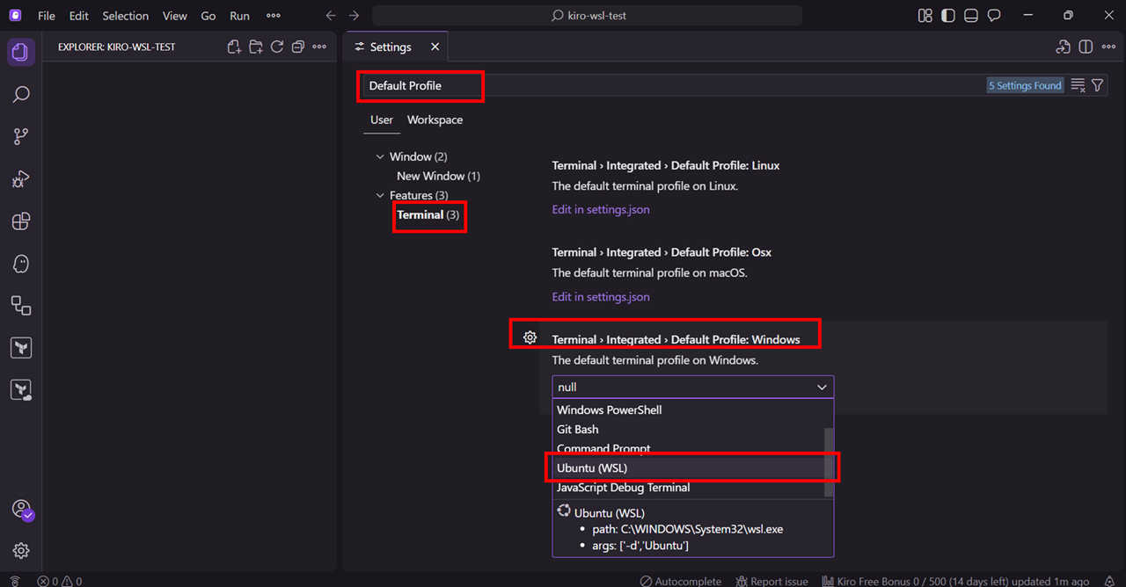Viewport: 1126px width, 587px height.
Task: Clear the settings search input
Action: point(1078,86)
